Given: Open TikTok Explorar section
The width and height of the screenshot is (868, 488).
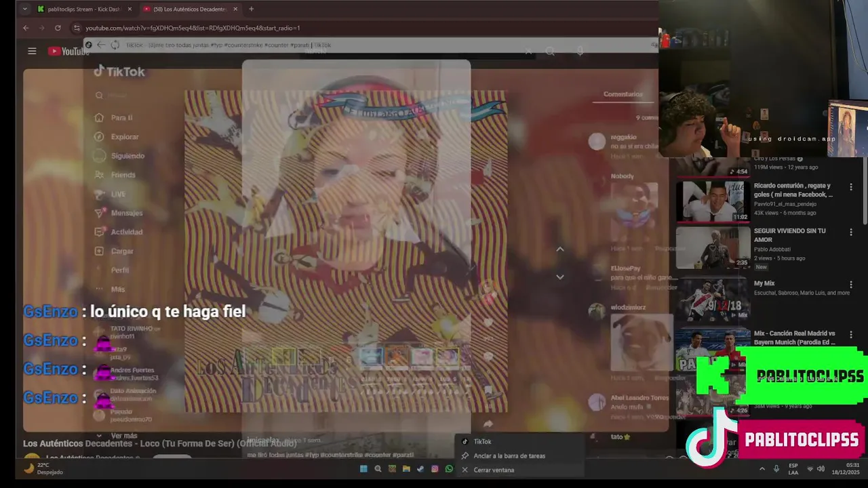Looking at the screenshot, I should (116, 136).
